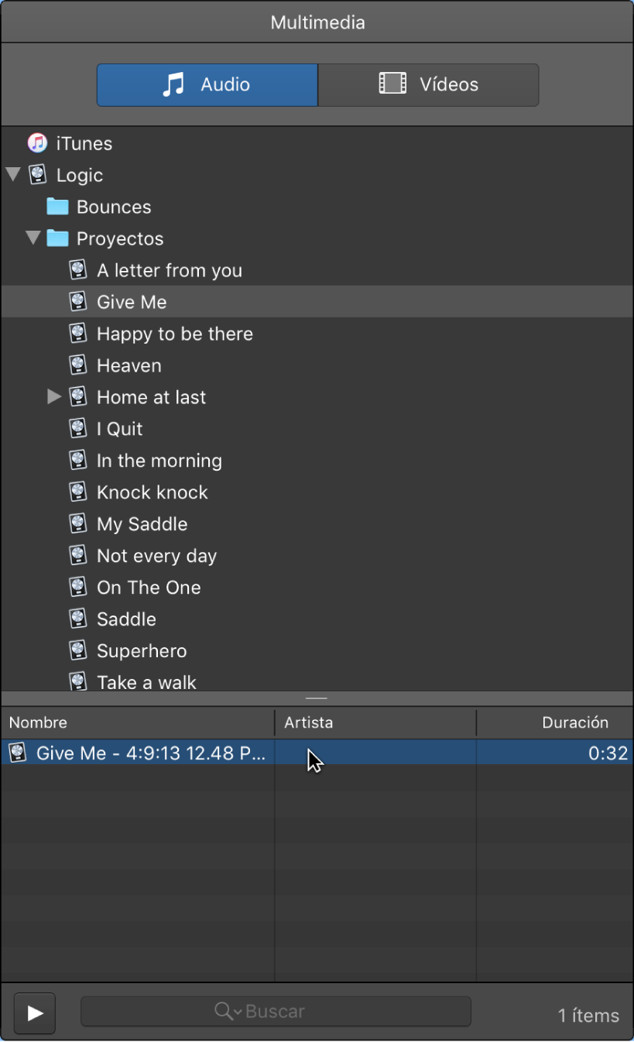
Task: Sort the list by Nombre column
Action: pos(39,723)
